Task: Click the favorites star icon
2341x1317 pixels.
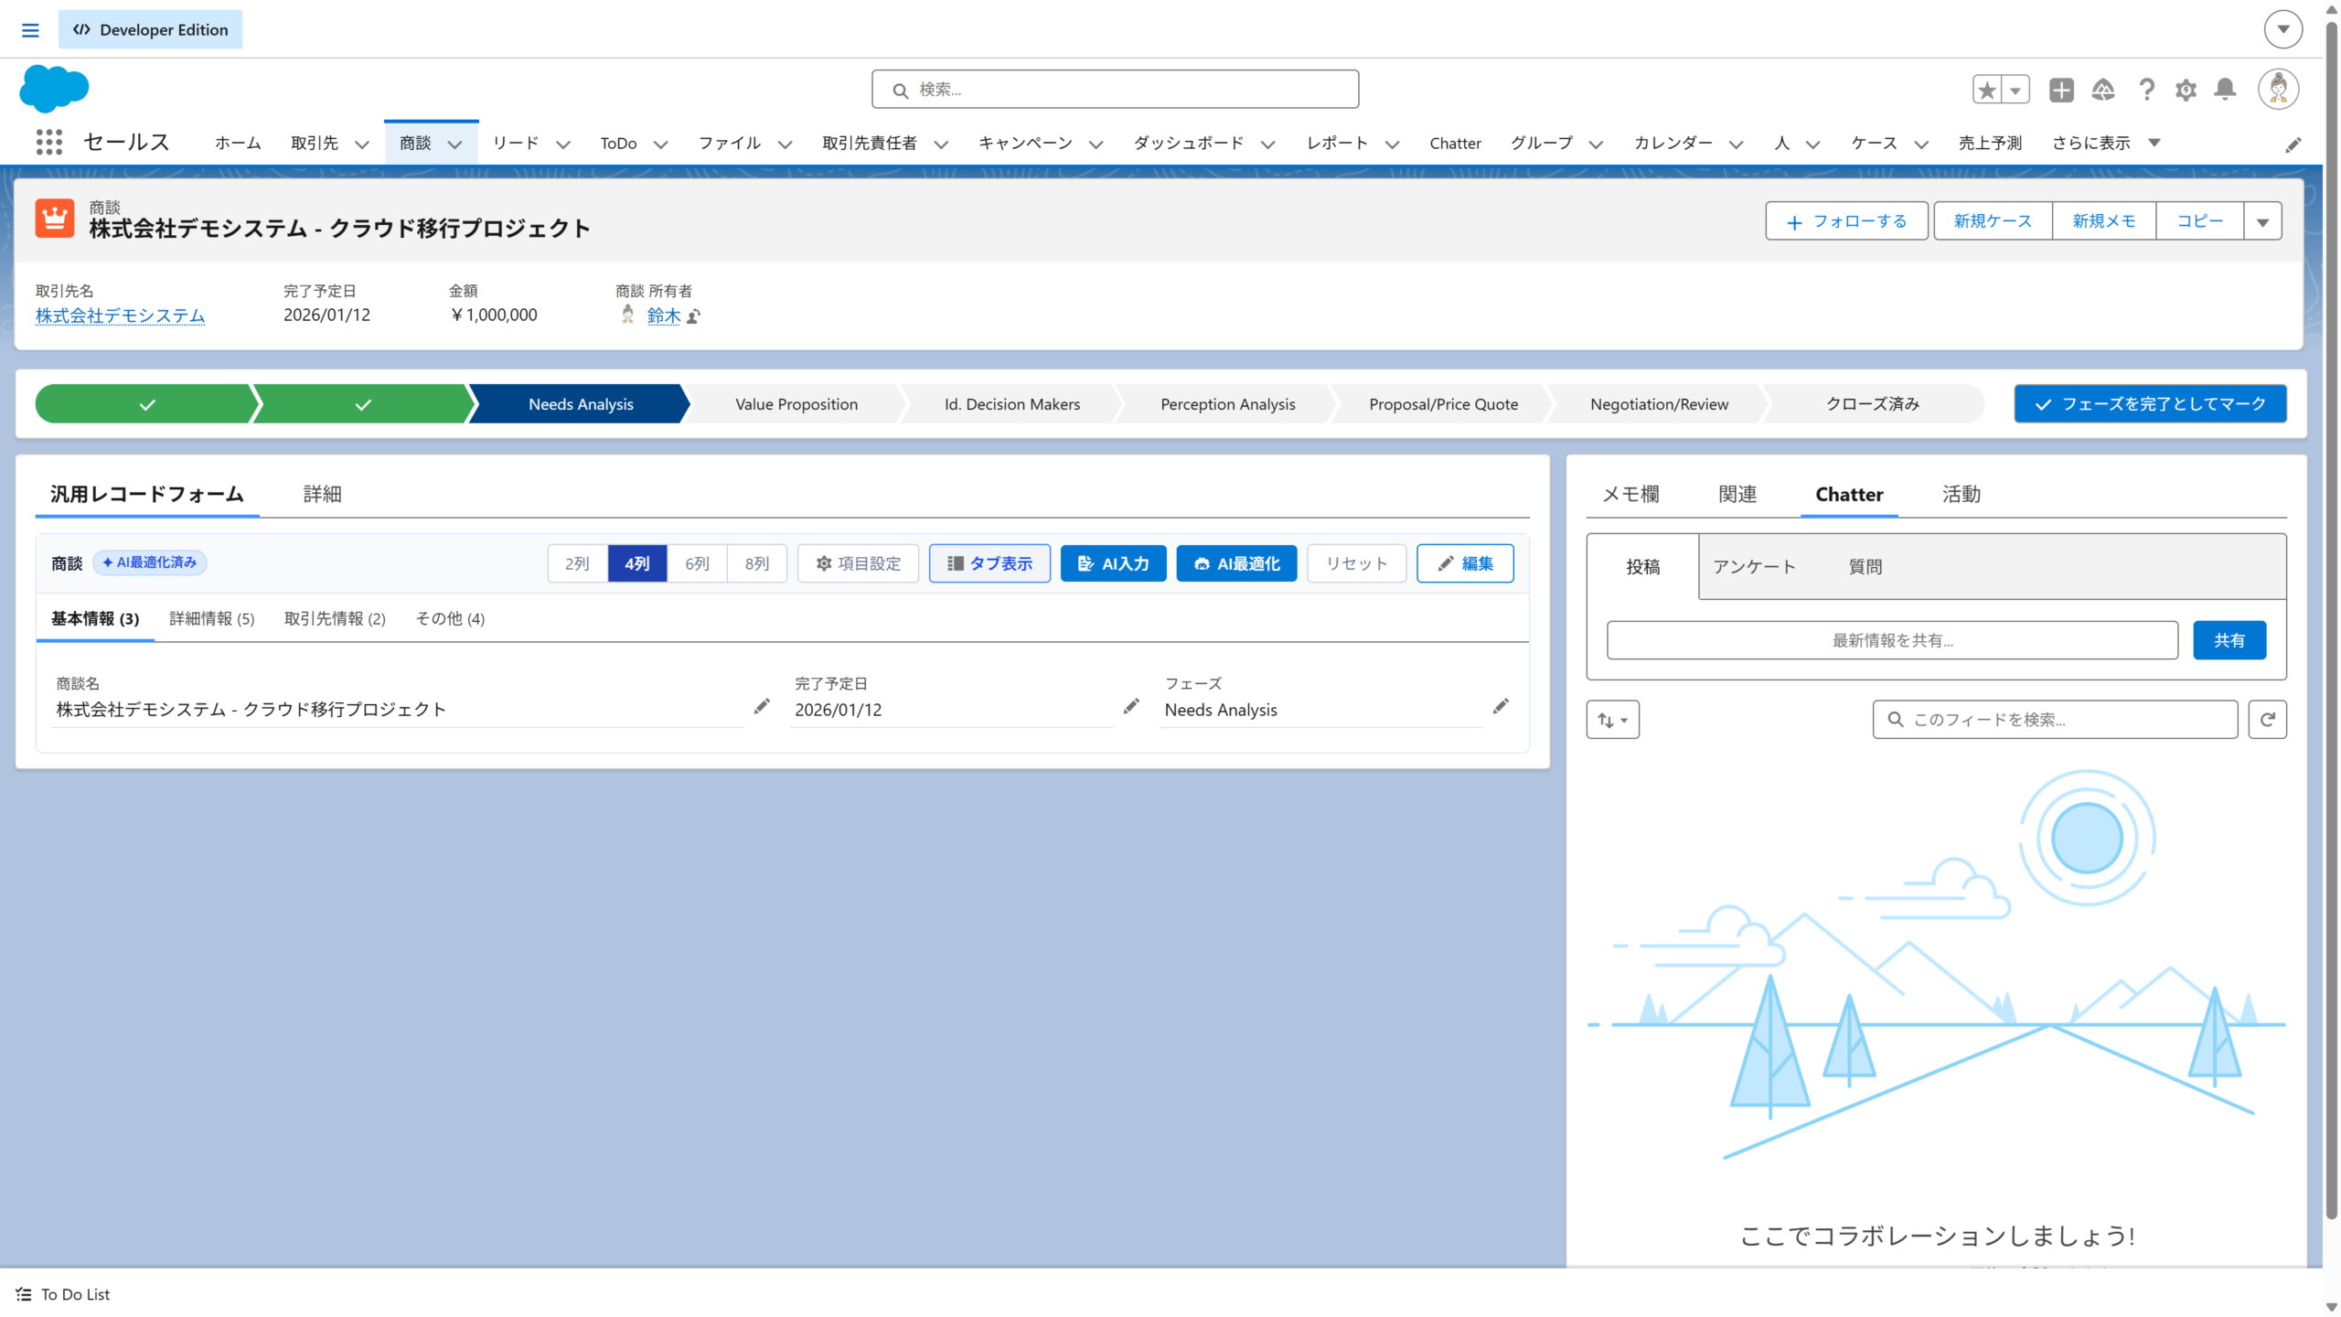Action: click(1987, 90)
